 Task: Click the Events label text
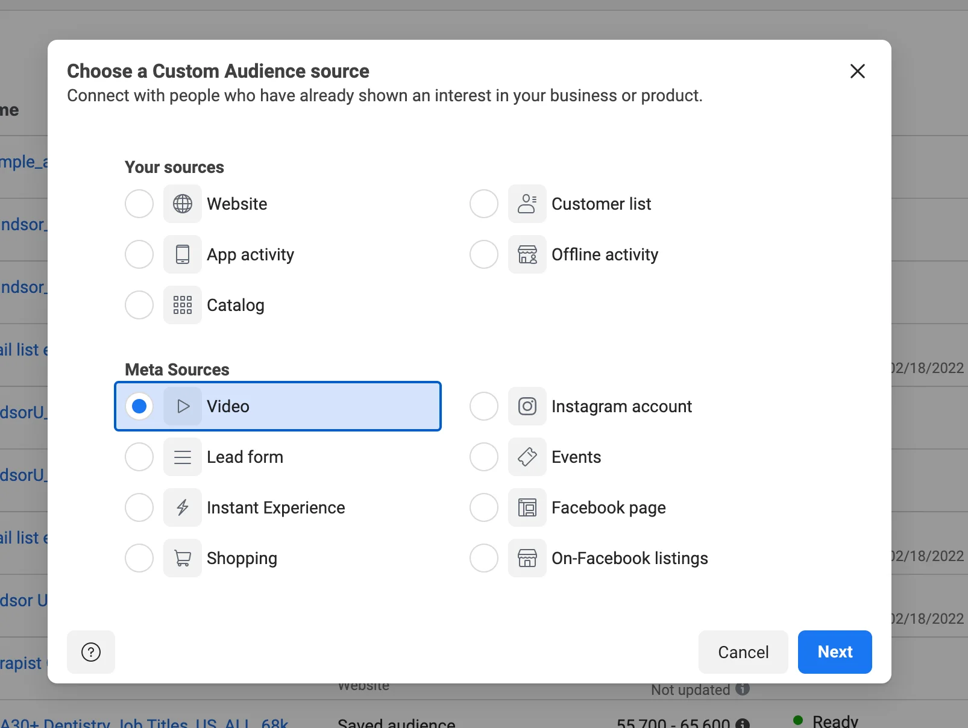pyautogui.click(x=576, y=457)
